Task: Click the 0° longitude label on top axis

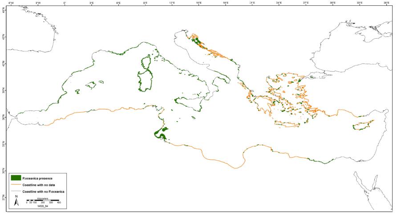Action: 65,3
